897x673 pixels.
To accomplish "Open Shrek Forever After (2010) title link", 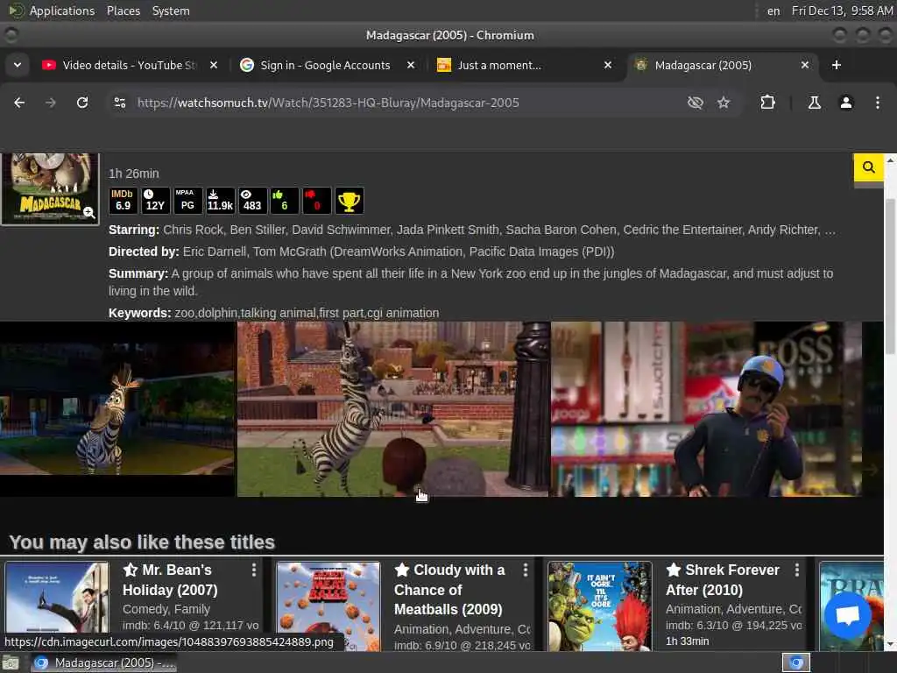I will pyautogui.click(x=723, y=580).
